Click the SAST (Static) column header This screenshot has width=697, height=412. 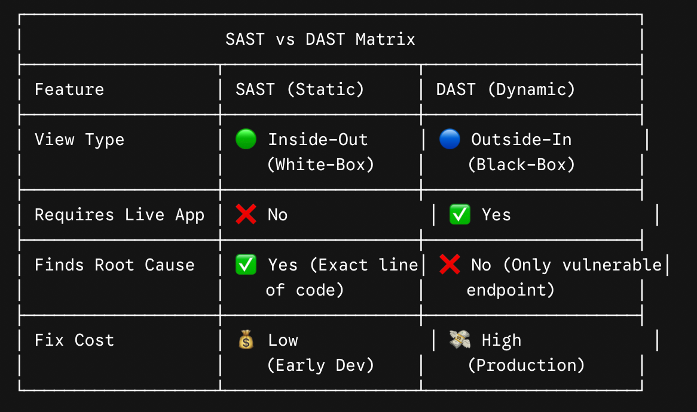coord(299,89)
